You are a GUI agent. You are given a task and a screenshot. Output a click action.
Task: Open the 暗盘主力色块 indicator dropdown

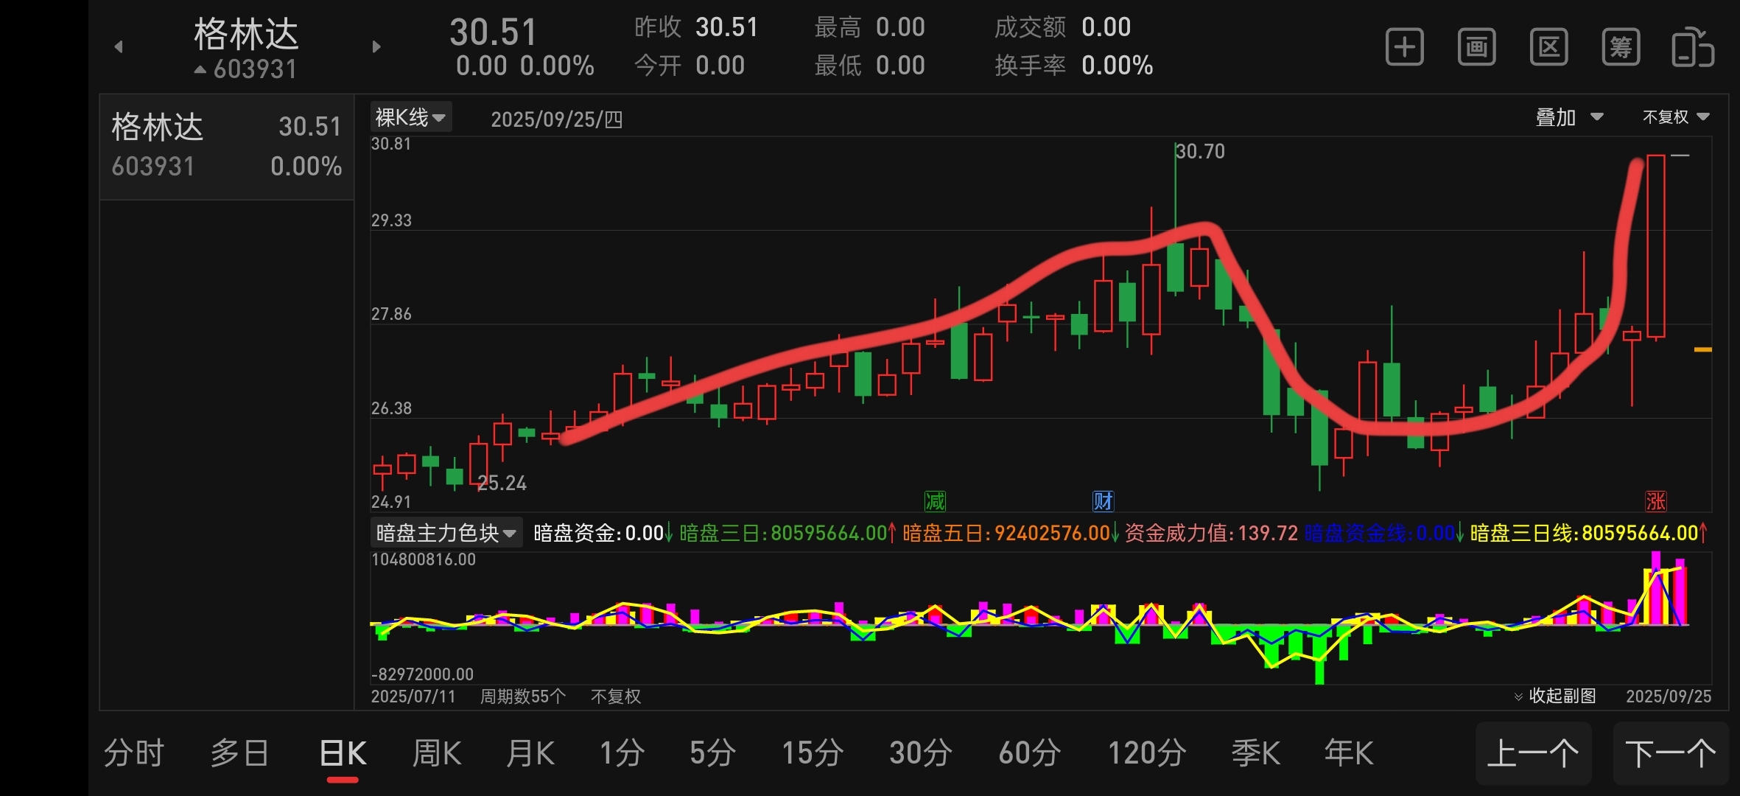click(x=446, y=533)
